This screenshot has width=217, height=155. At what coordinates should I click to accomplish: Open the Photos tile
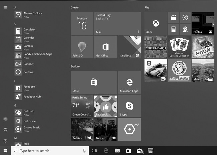pos(203,23)
